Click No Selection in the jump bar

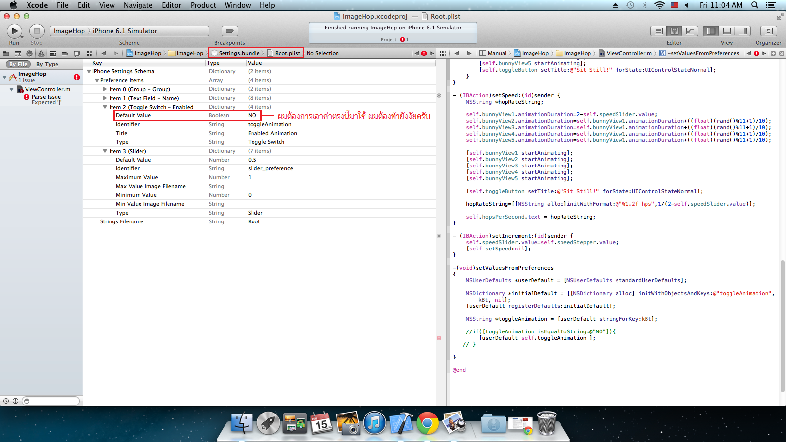(323, 53)
